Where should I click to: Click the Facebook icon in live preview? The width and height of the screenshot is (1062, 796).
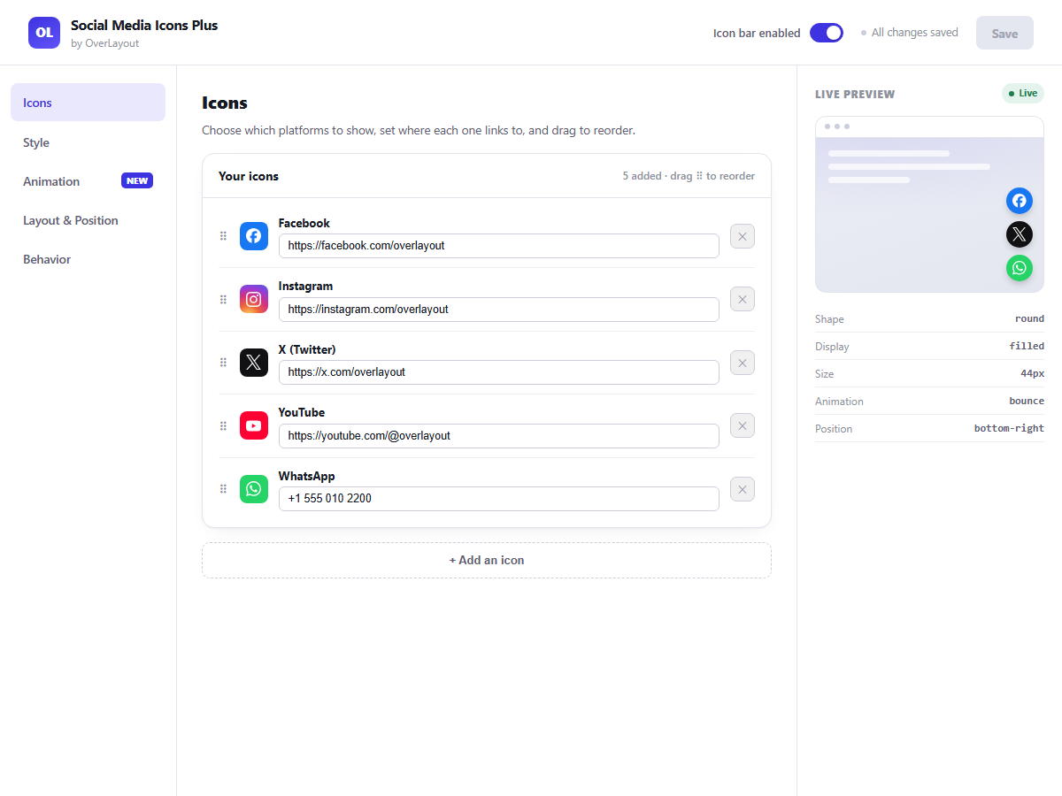tap(1020, 201)
